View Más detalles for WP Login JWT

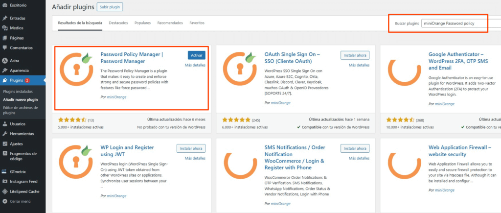(x=195, y=158)
